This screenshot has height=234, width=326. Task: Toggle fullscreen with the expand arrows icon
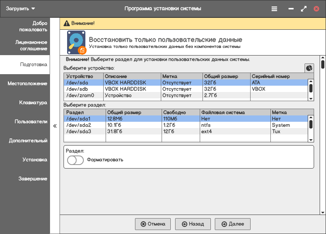[x=304, y=8]
